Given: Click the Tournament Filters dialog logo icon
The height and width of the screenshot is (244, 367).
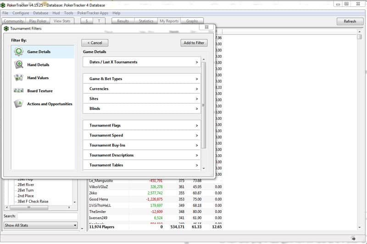Looking at the screenshot, I should (x=6, y=28).
